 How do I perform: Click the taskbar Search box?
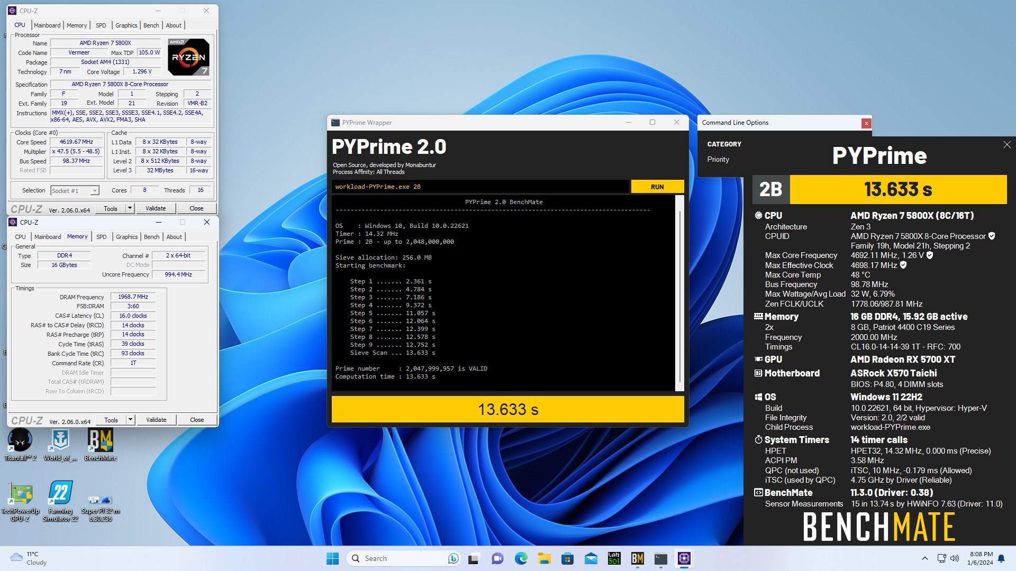[402, 558]
